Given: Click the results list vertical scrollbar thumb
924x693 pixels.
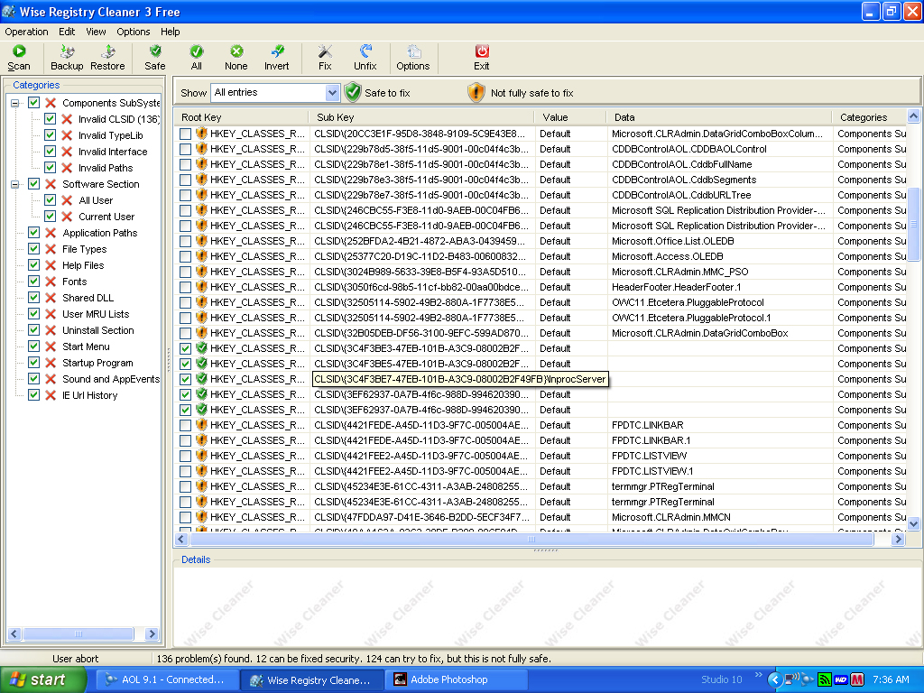Looking at the screenshot, I should click(913, 224).
